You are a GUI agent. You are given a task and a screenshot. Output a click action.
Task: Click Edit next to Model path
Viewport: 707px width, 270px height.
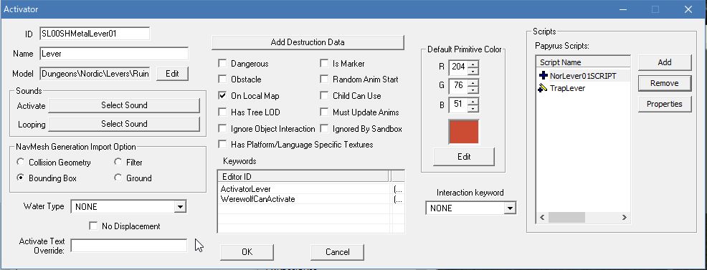click(x=172, y=74)
